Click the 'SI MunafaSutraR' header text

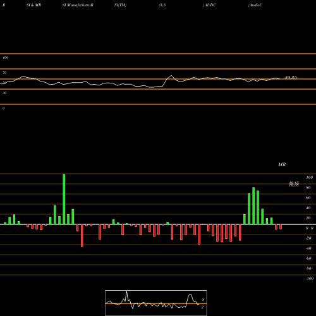point(78,5)
